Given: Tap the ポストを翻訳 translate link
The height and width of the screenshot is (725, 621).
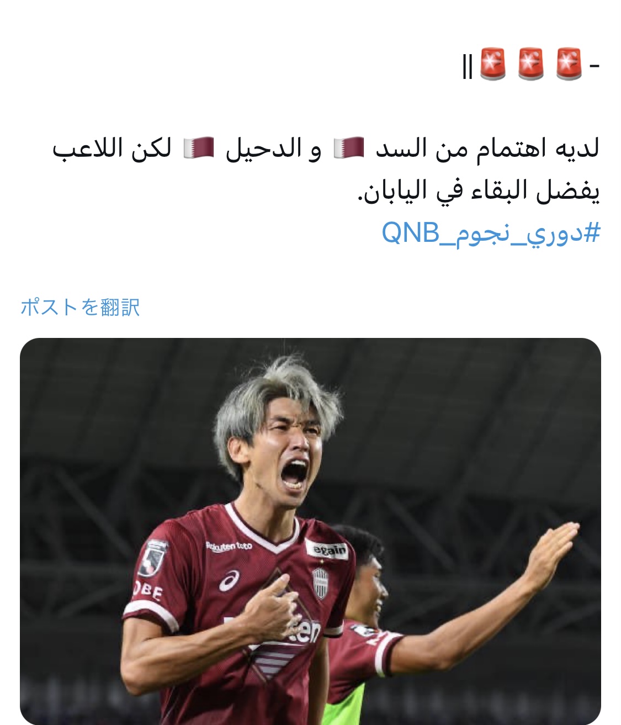Looking at the screenshot, I should pos(80,307).
